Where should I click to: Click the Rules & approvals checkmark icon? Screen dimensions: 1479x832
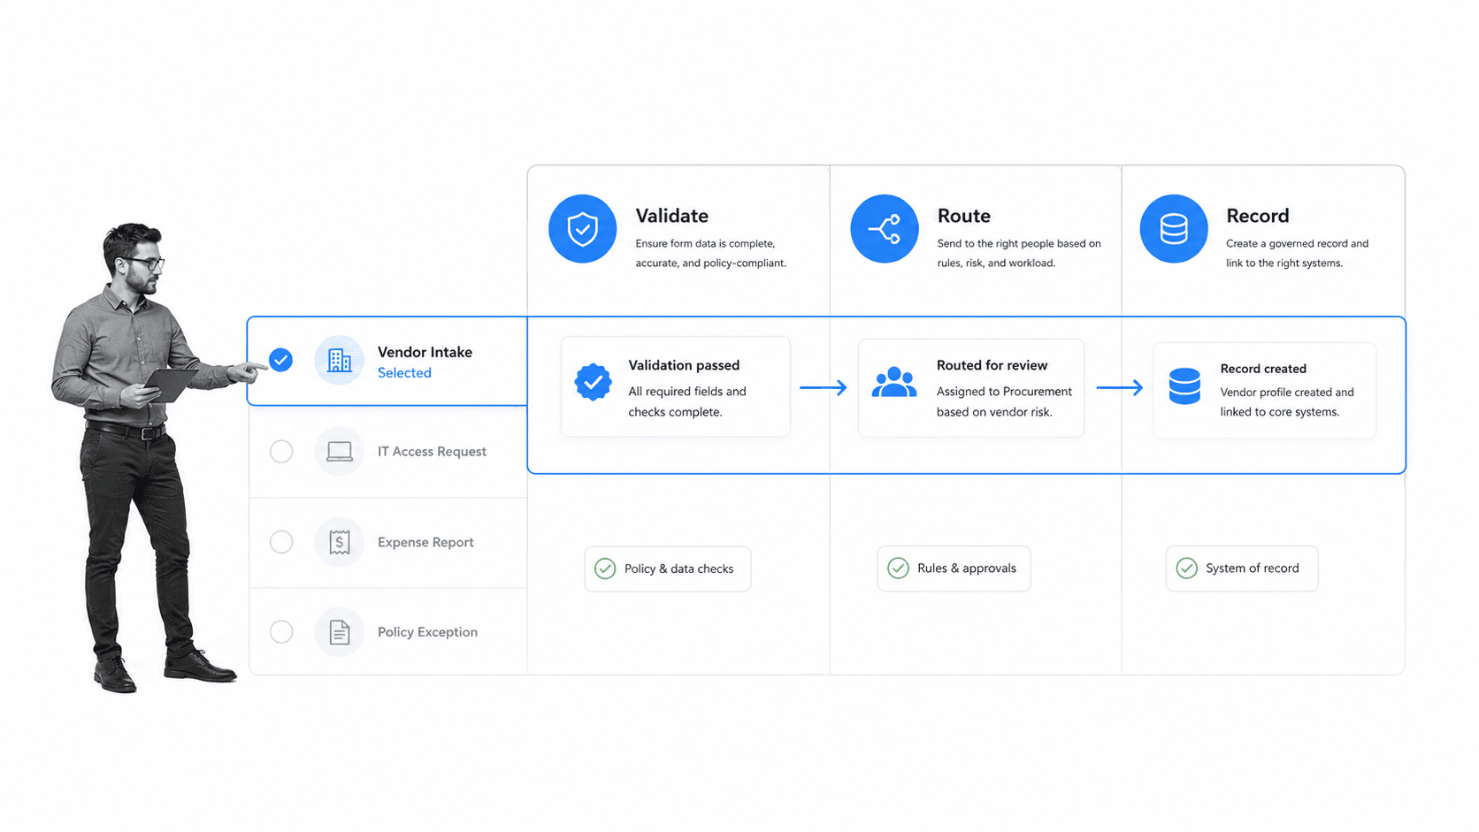pos(898,568)
